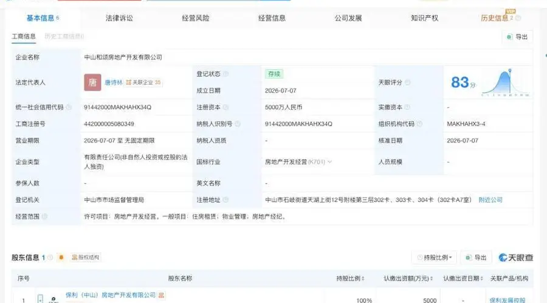
Task: Select the 工商信息 sub-tab
Action: [24, 36]
